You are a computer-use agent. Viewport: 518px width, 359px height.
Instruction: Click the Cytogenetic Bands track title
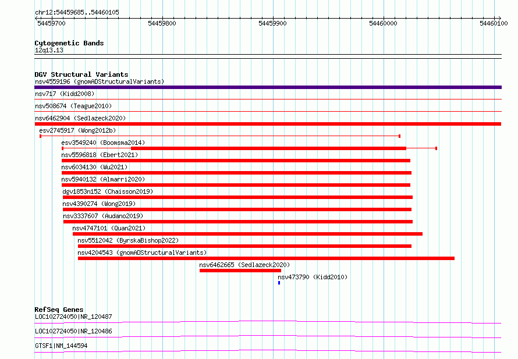tap(69, 43)
